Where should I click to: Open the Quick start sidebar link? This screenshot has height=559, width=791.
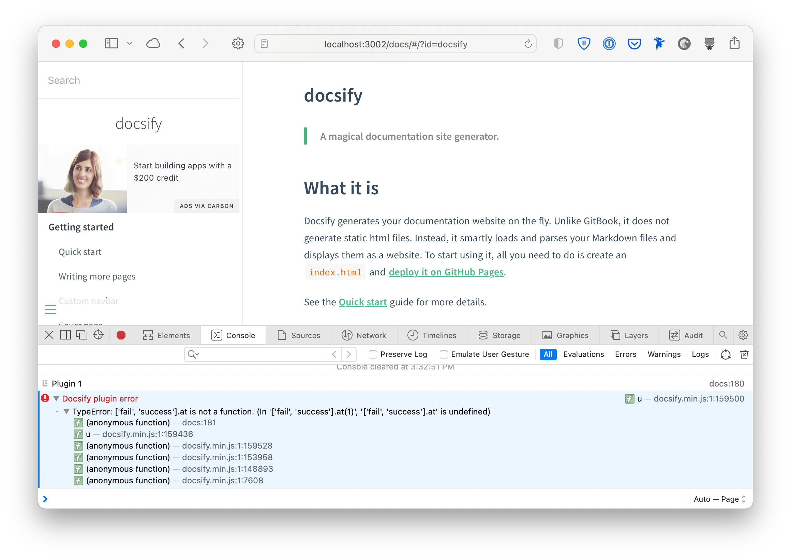(x=80, y=252)
